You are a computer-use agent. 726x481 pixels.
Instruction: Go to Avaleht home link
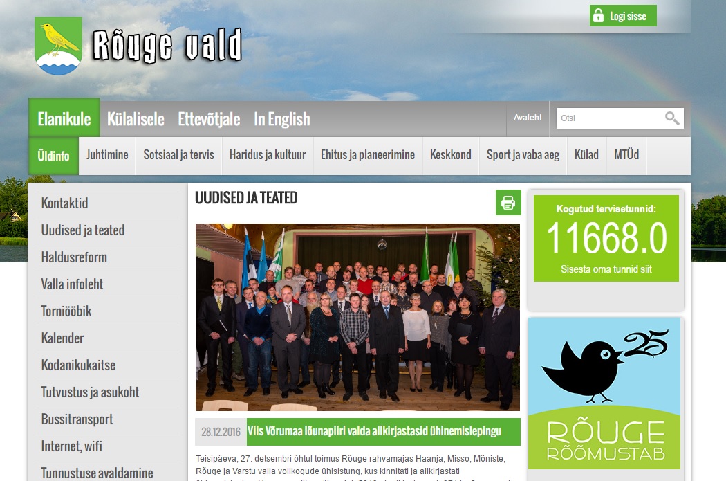[x=528, y=118]
